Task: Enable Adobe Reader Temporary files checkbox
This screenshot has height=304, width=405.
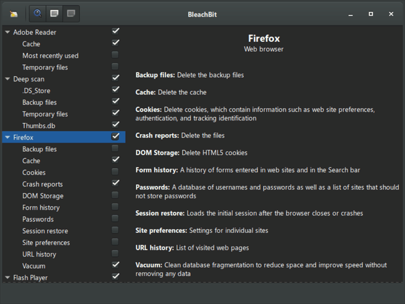Action: [x=115, y=66]
